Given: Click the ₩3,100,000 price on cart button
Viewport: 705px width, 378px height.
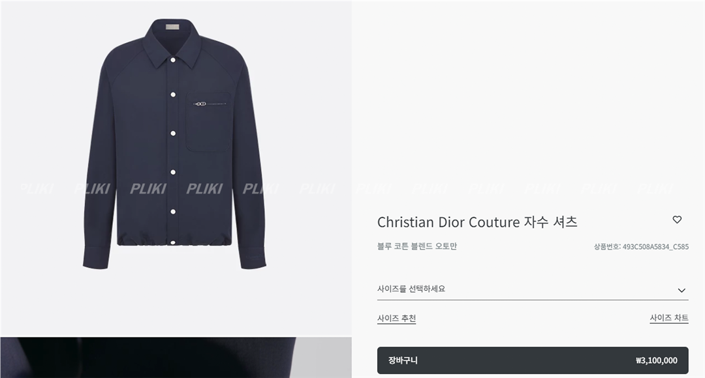Looking at the screenshot, I should 656,360.
